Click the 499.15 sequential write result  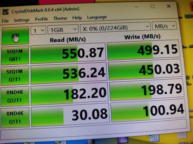tap(143, 50)
